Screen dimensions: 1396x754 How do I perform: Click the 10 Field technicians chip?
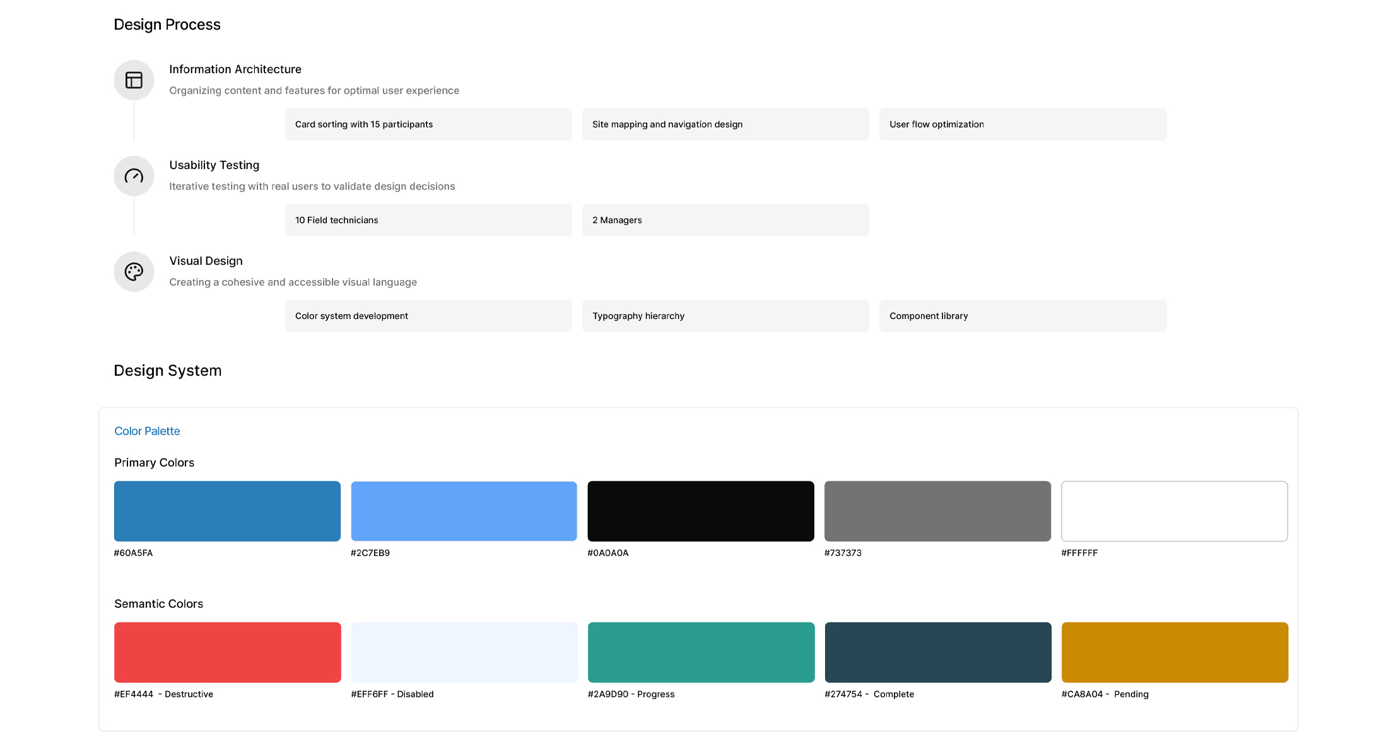[428, 220]
